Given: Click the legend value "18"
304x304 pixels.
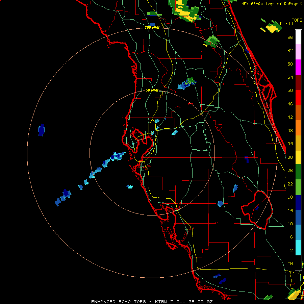Looking at the screenshot, I should point(290,197).
